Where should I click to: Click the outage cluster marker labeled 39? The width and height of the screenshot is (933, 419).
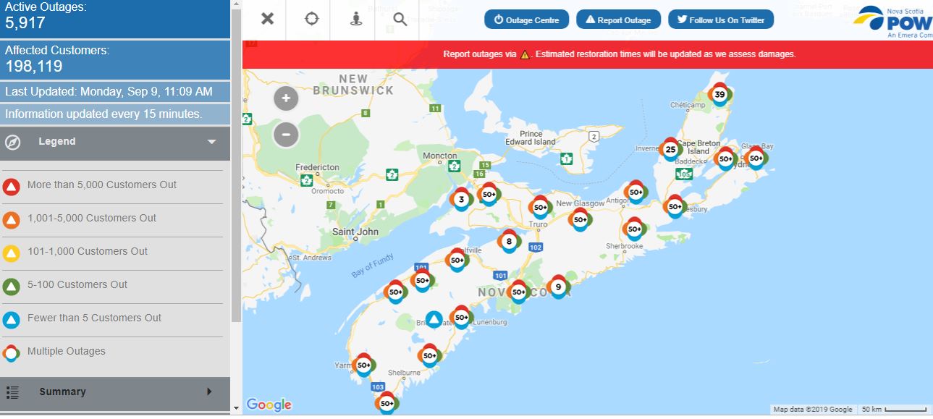pos(719,95)
